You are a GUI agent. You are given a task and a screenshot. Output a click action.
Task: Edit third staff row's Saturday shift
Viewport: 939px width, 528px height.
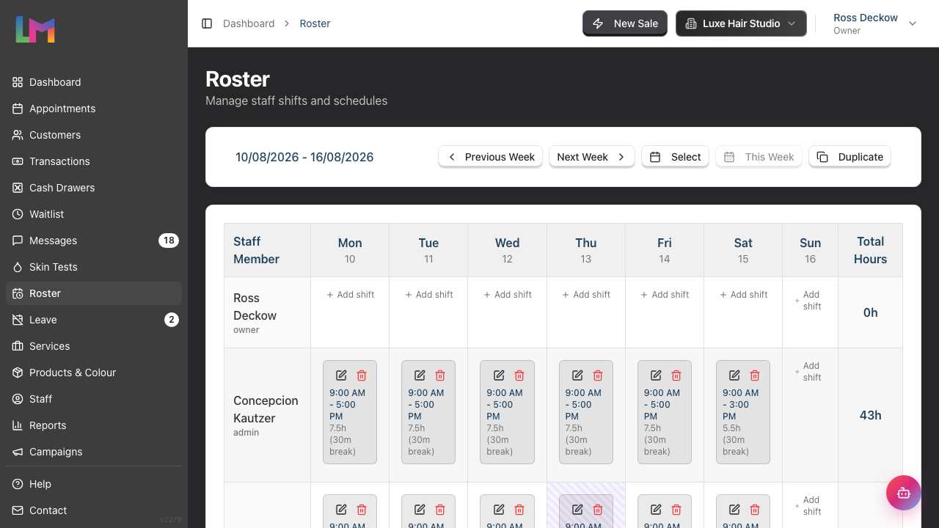click(734, 510)
